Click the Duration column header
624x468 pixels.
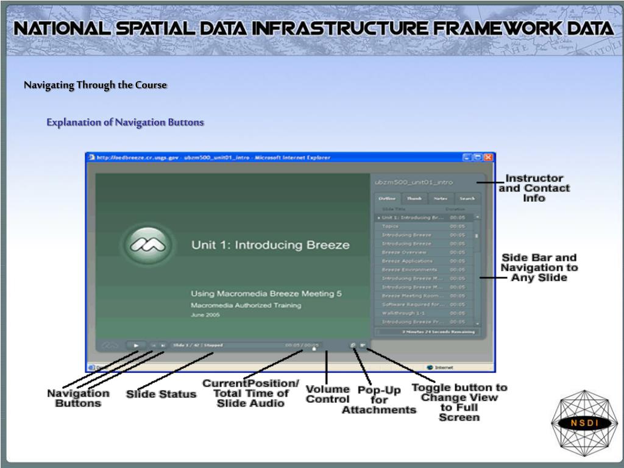click(455, 209)
